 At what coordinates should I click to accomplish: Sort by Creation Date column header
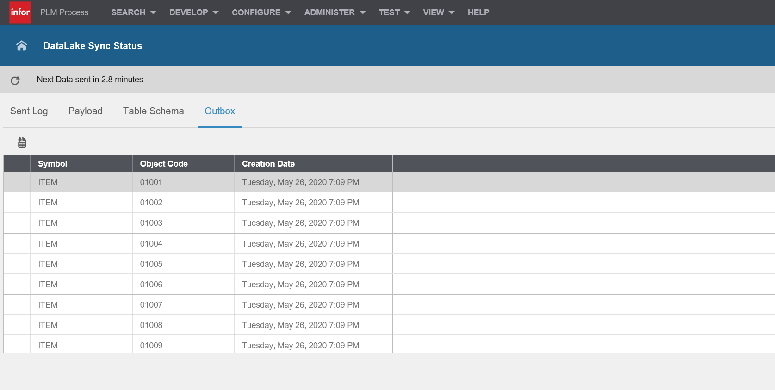[x=268, y=164]
